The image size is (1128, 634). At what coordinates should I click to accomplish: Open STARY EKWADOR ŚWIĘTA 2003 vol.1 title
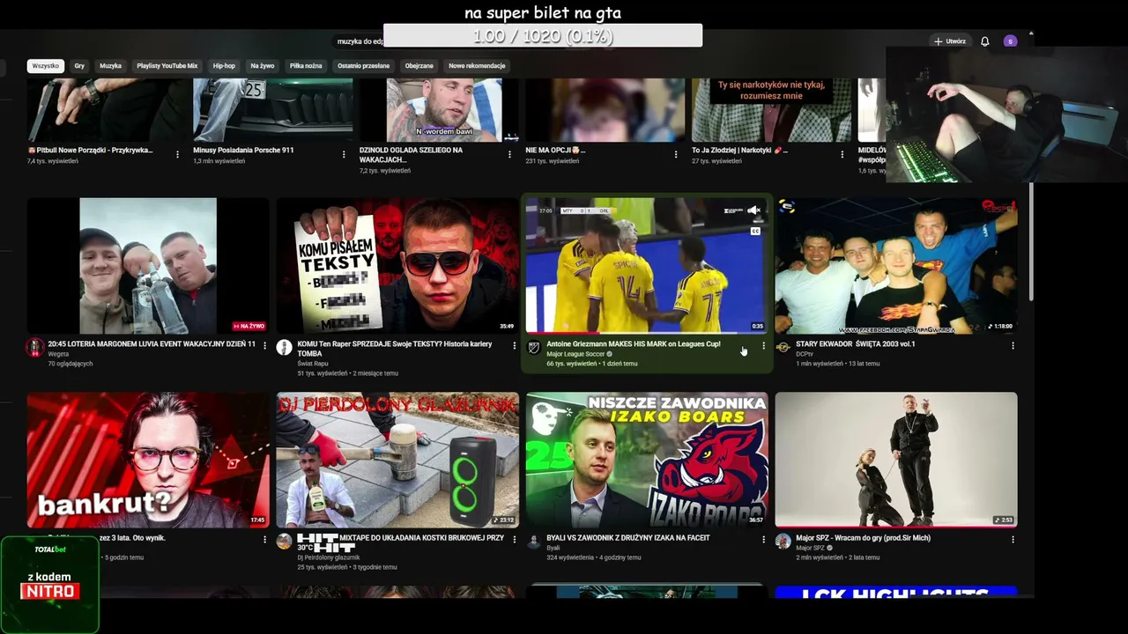(856, 344)
